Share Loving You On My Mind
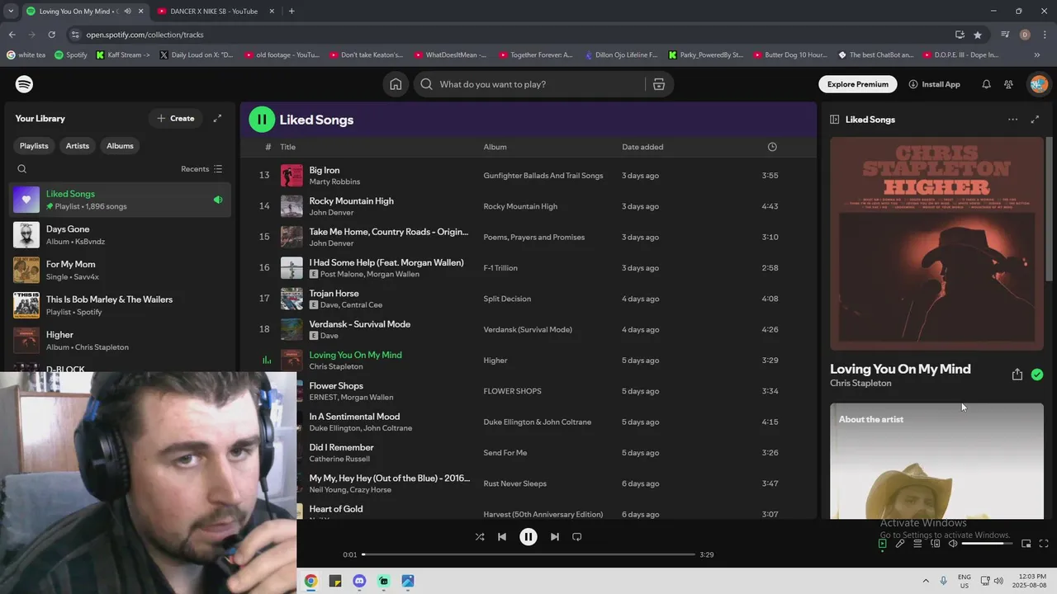 coord(1017,375)
